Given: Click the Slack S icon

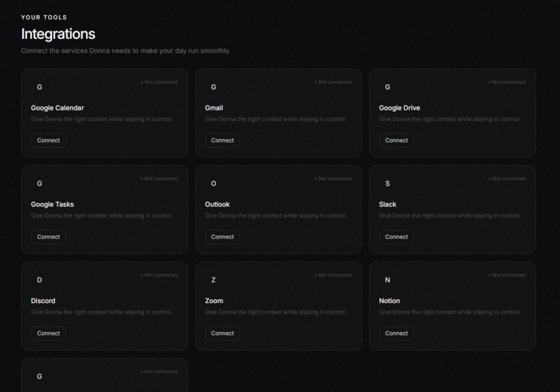Looking at the screenshot, I should tap(387, 183).
